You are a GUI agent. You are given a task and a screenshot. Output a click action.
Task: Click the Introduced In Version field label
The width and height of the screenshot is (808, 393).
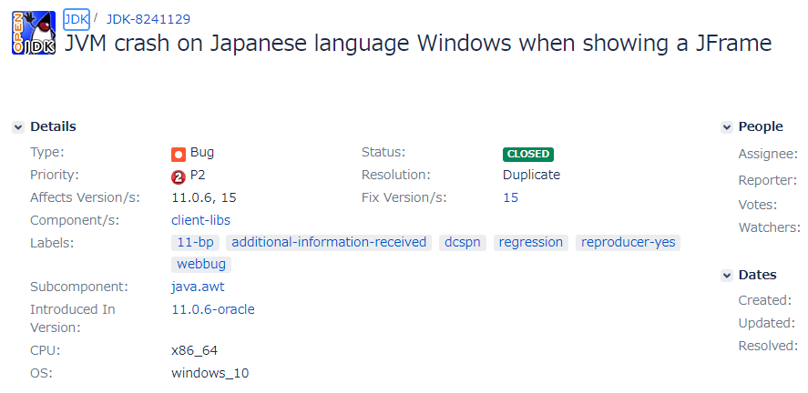[x=73, y=318]
